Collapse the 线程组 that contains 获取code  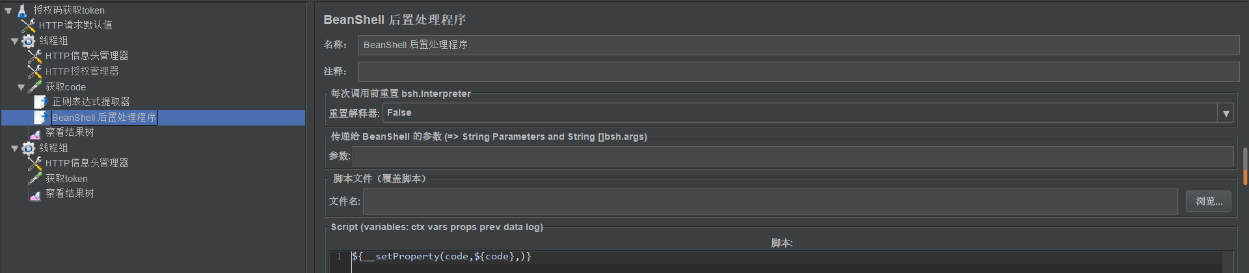(x=15, y=41)
